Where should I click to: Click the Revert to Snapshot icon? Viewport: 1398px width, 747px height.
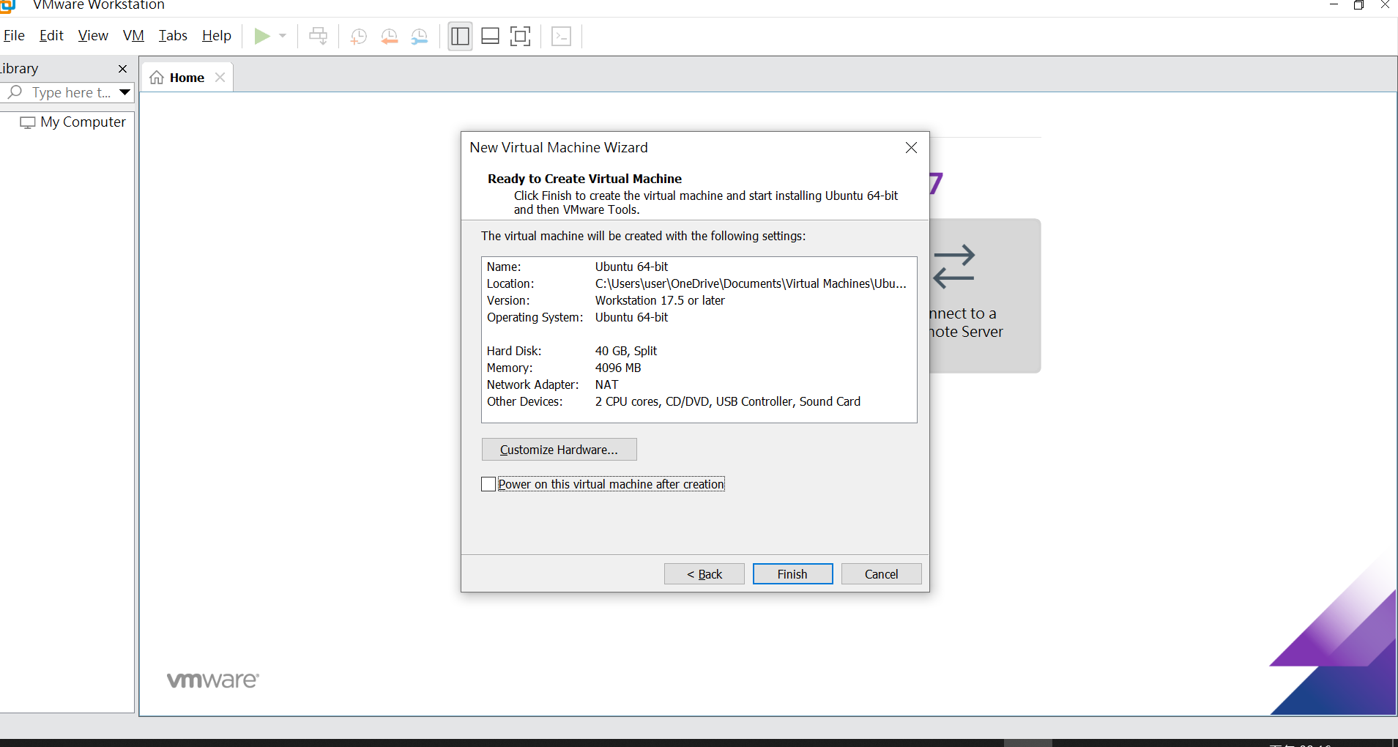click(x=389, y=37)
